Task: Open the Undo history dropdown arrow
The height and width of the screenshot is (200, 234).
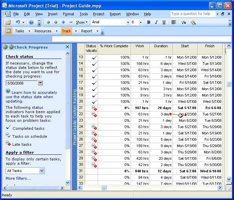Action: point(23,23)
